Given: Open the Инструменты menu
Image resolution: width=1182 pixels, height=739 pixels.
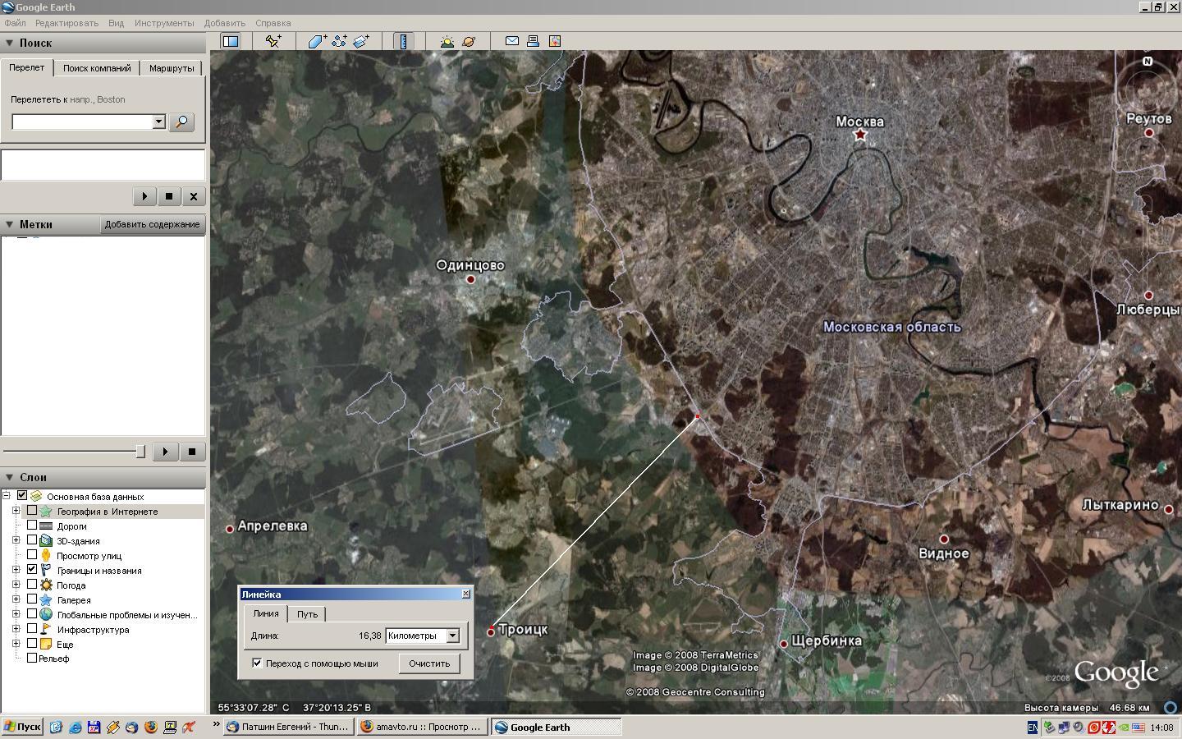Looking at the screenshot, I should click(164, 23).
